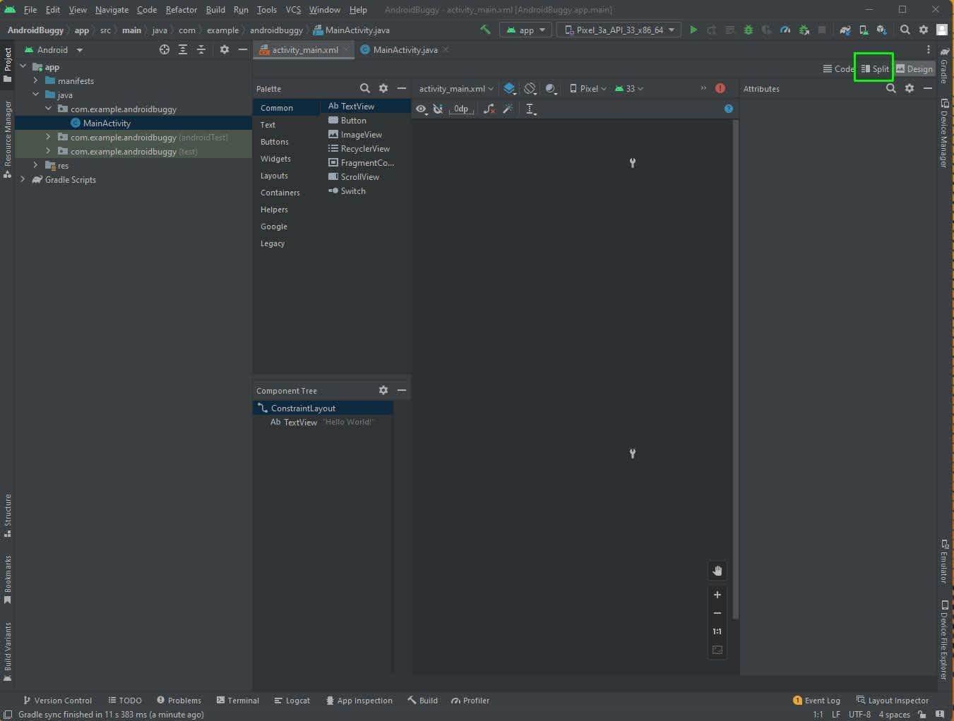Switch to the MainActivity.java tab

[x=405, y=50]
